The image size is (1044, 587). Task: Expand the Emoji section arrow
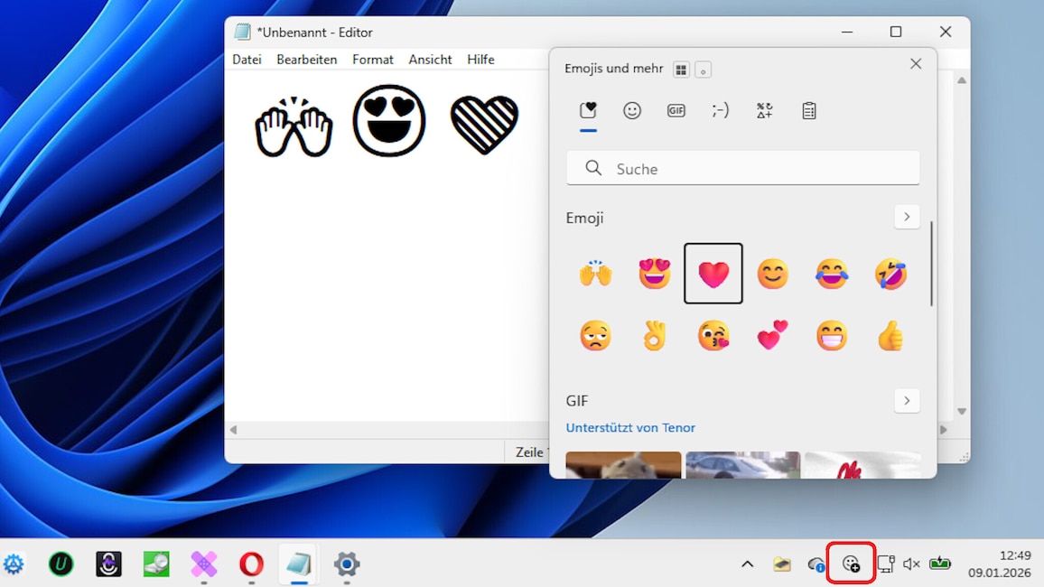click(907, 217)
